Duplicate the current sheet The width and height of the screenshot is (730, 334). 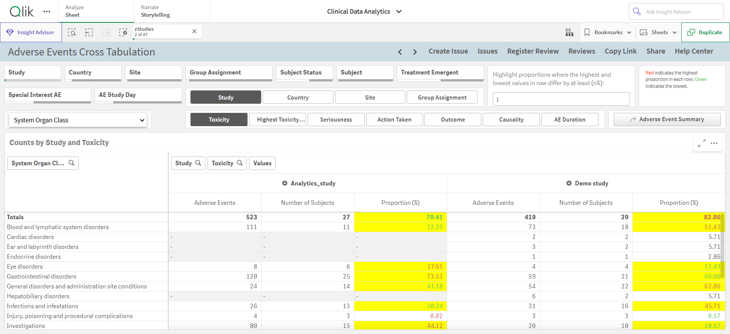coord(705,32)
